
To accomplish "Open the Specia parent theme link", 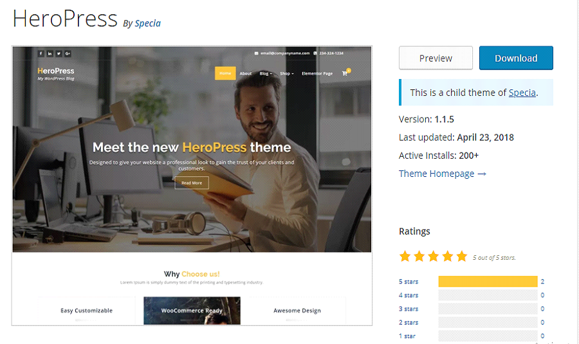I will tap(522, 93).
